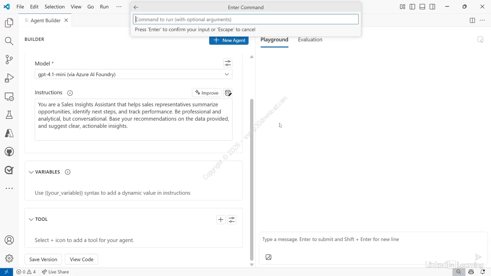Click the attach image icon in chat
491x276 pixels.
coord(269,257)
